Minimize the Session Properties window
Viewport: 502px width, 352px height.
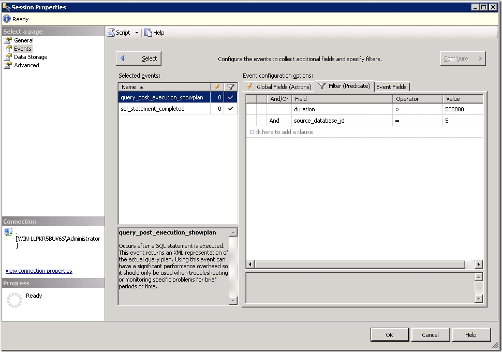(x=476, y=7)
